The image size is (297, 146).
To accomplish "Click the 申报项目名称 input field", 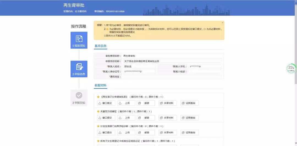I will pyautogui.click(x=172, y=61).
